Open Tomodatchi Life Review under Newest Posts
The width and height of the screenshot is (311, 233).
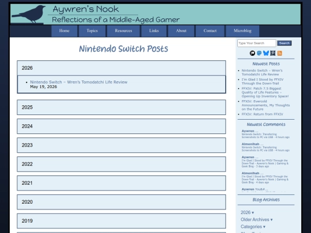(x=262, y=72)
